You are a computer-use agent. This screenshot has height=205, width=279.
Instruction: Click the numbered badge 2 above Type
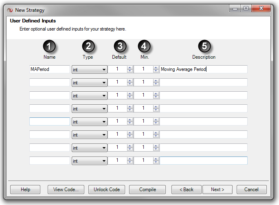(88, 46)
